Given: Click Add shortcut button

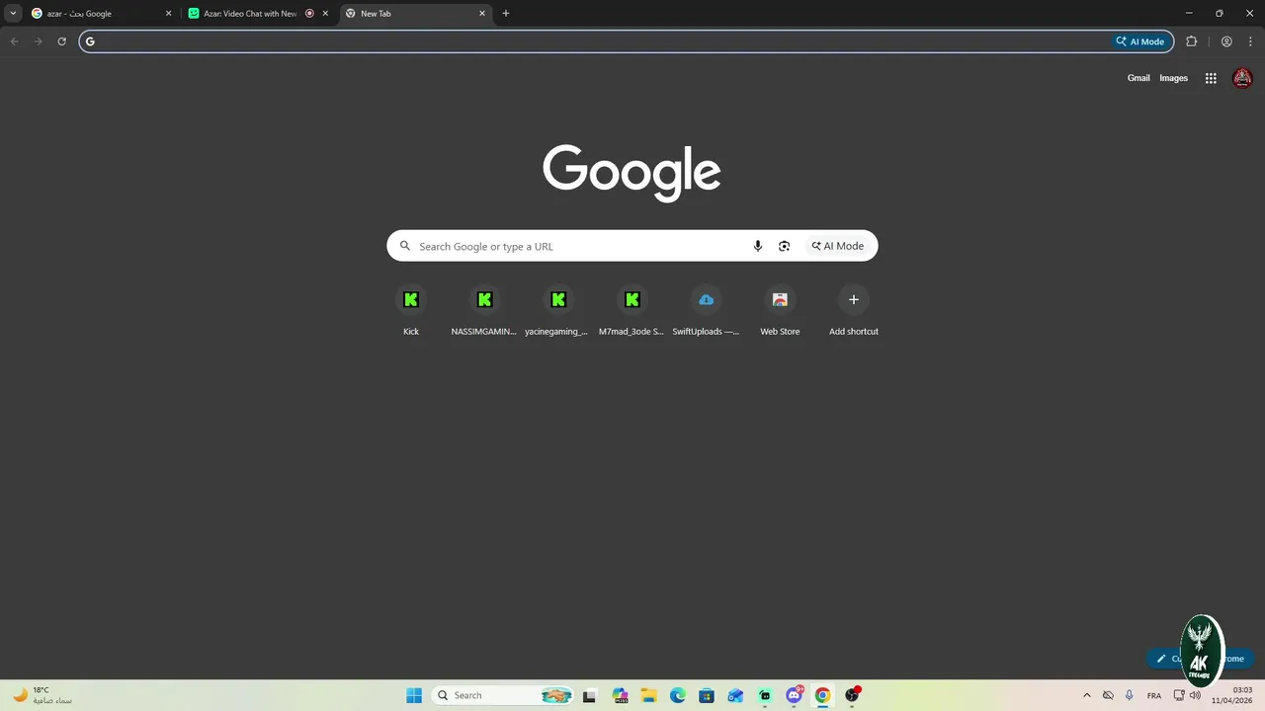Looking at the screenshot, I should [854, 311].
